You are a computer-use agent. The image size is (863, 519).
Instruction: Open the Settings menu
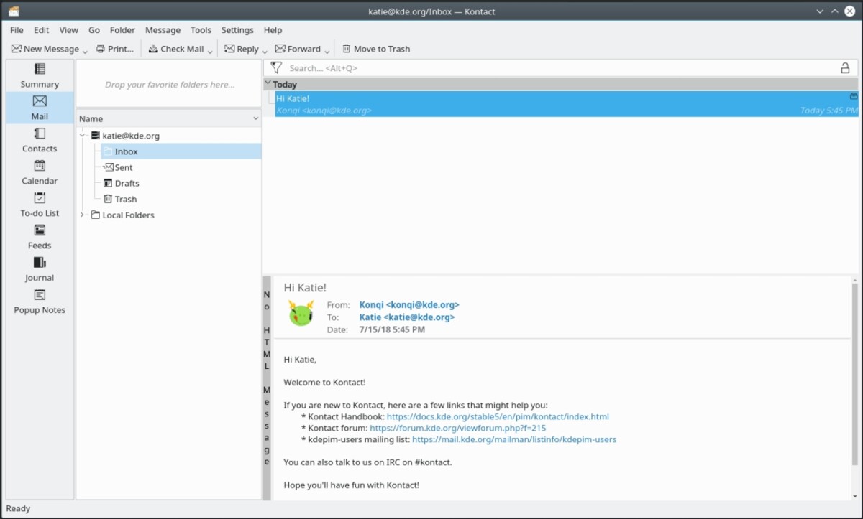click(237, 30)
